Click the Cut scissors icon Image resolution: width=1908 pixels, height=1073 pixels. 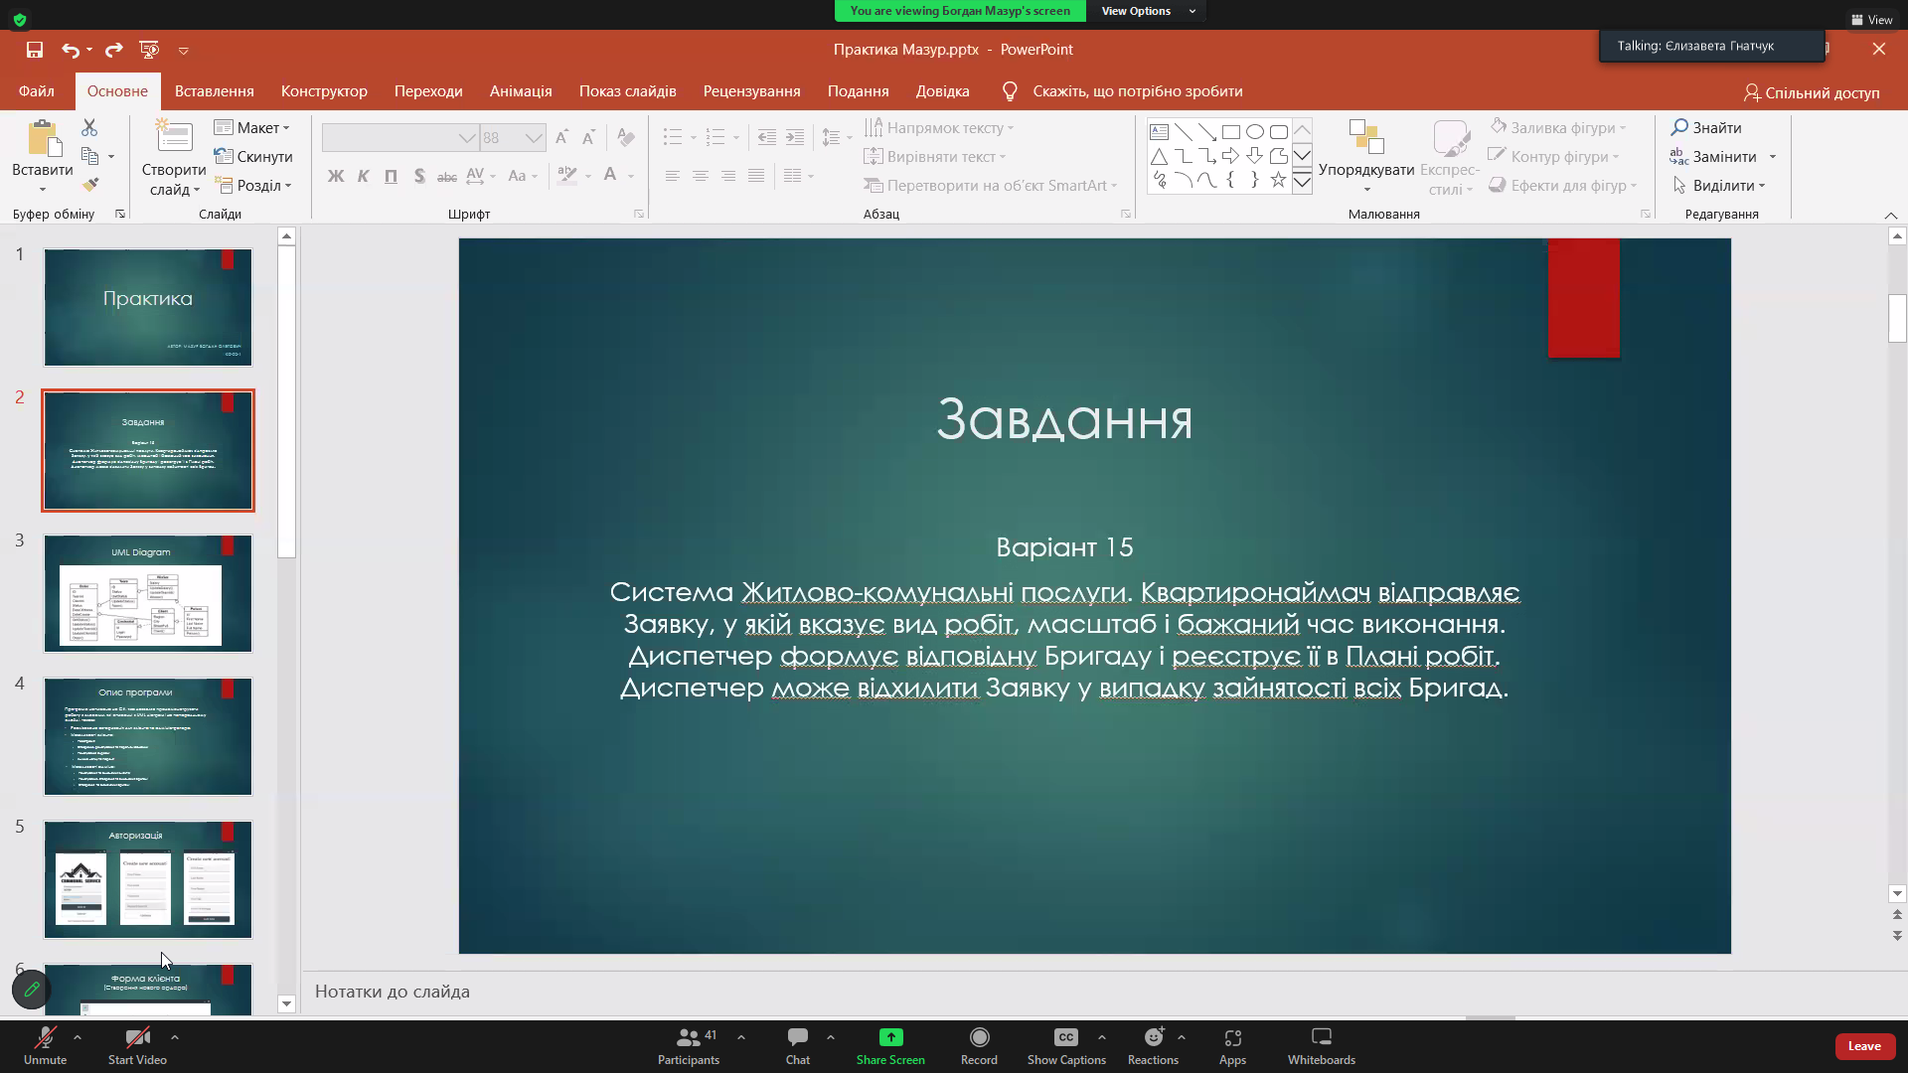click(89, 128)
